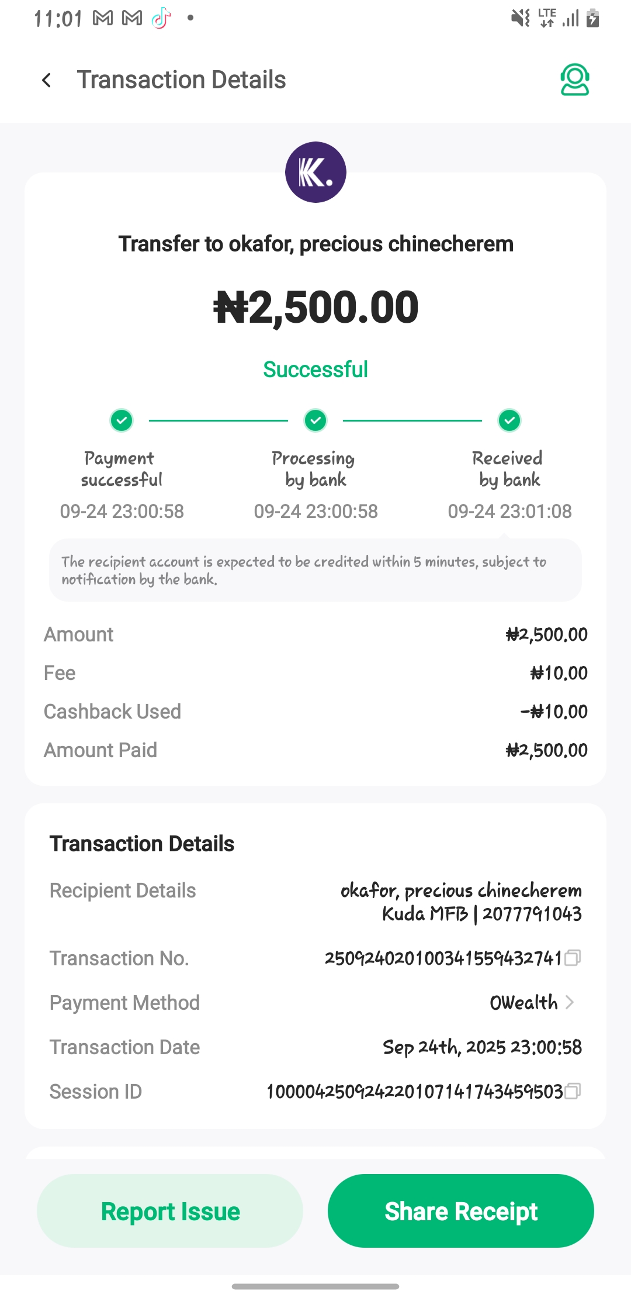Copy the Session ID value

point(573,1091)
